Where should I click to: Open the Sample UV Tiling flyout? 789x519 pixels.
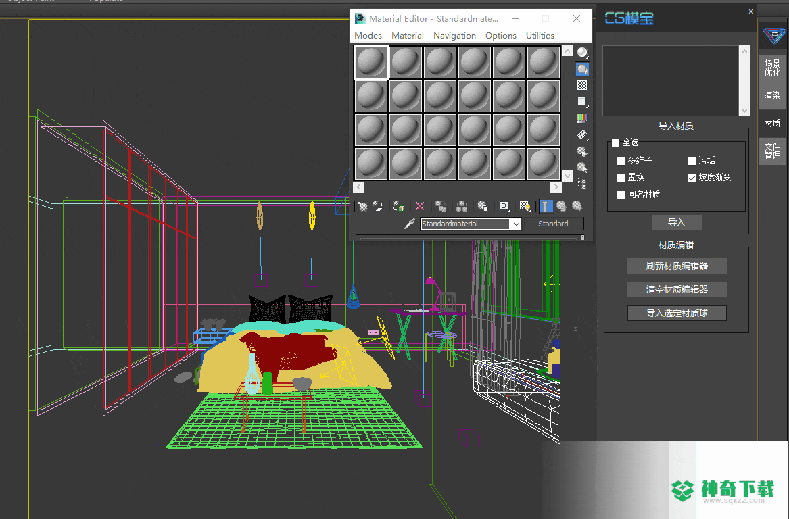582,101
